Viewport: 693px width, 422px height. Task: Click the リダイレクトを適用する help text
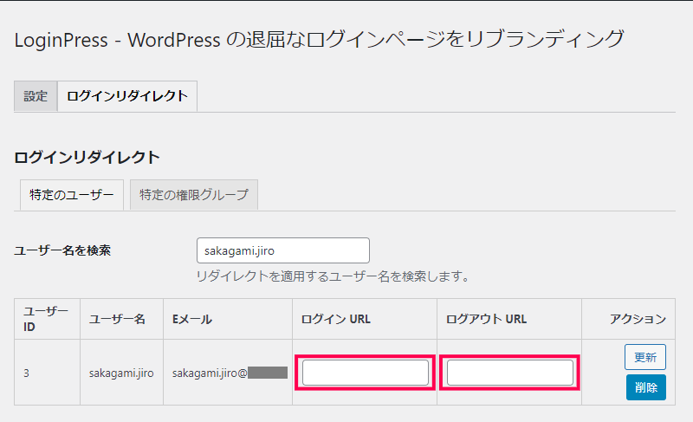coord(334,276)
